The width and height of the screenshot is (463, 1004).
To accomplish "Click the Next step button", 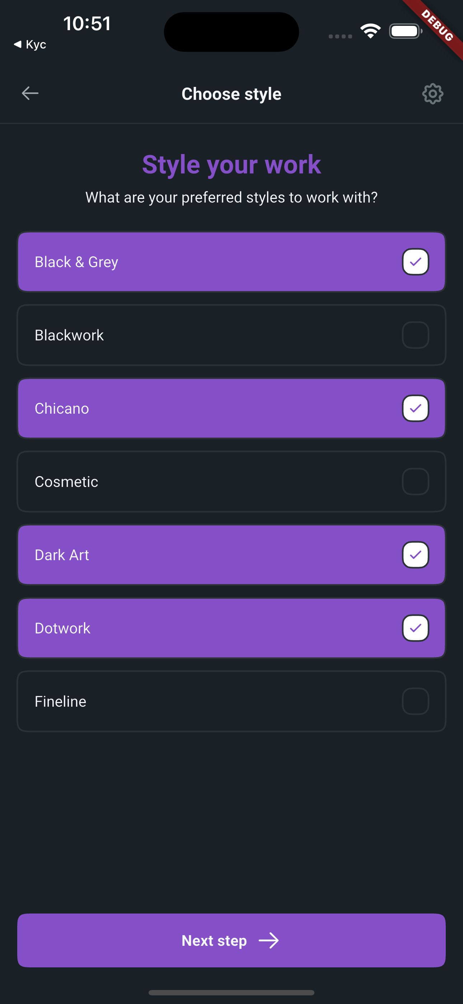I will [x=231, y=940].
